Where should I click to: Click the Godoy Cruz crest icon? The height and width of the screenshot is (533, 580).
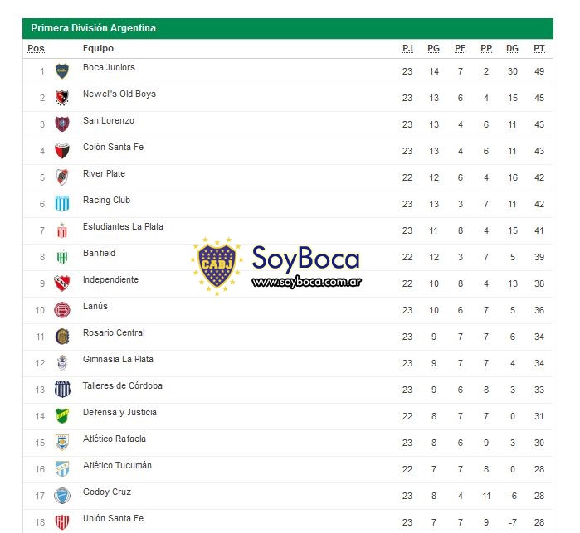[x=62, y=496]
